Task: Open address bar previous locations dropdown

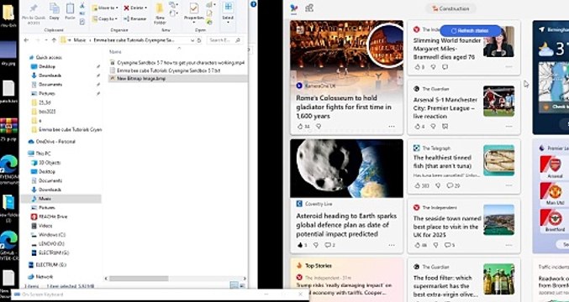Action: coord(192,40)
